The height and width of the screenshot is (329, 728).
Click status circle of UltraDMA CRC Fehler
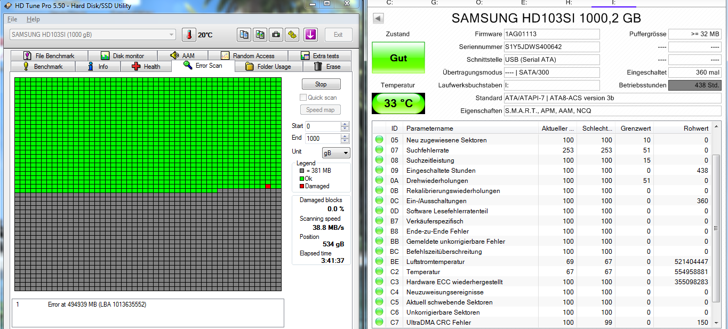[379, 323]
